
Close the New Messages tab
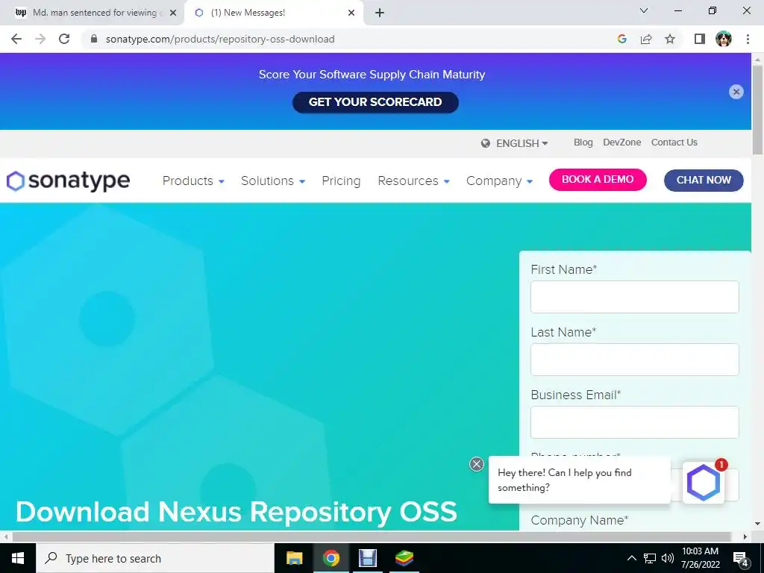click(x=351, y=13)
